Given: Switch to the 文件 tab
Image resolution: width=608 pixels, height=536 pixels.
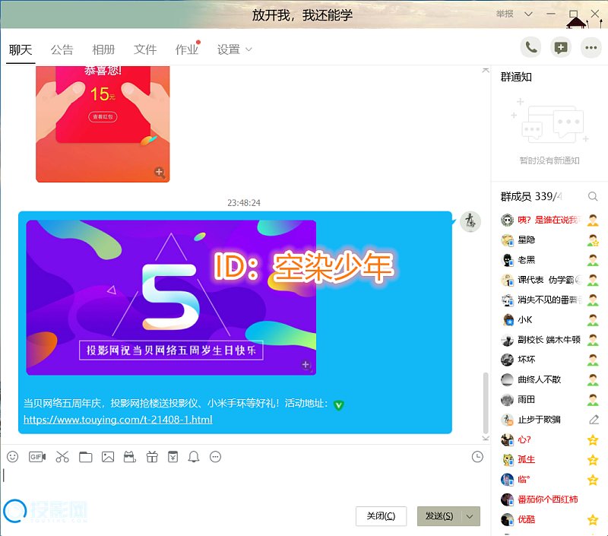Looking at the screenshot, I should tap(145, 49).
